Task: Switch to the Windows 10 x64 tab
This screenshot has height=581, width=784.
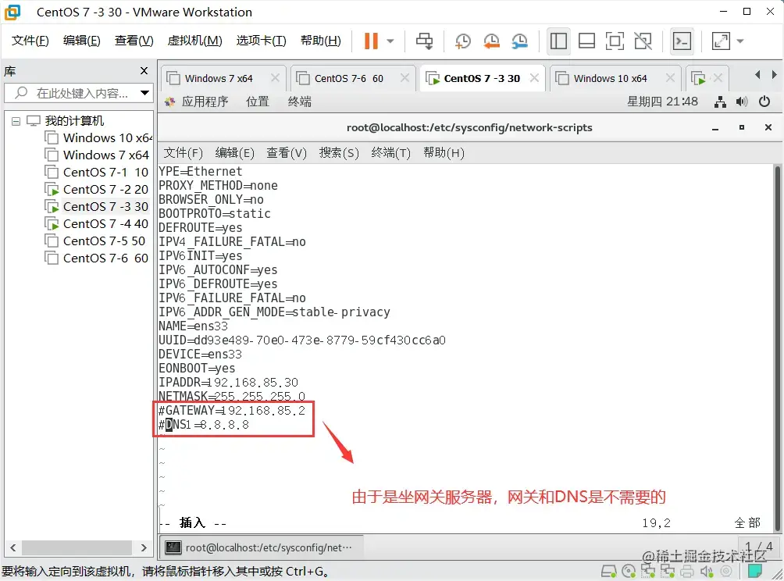Action: coord(610,79)
